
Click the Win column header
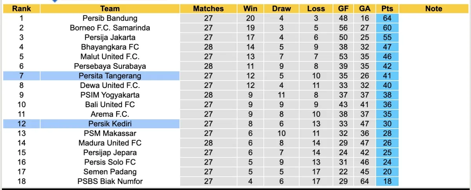coord(250,9)
